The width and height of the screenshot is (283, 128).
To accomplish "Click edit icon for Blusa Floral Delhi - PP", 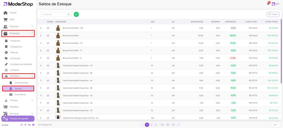I will click(48, 28).
